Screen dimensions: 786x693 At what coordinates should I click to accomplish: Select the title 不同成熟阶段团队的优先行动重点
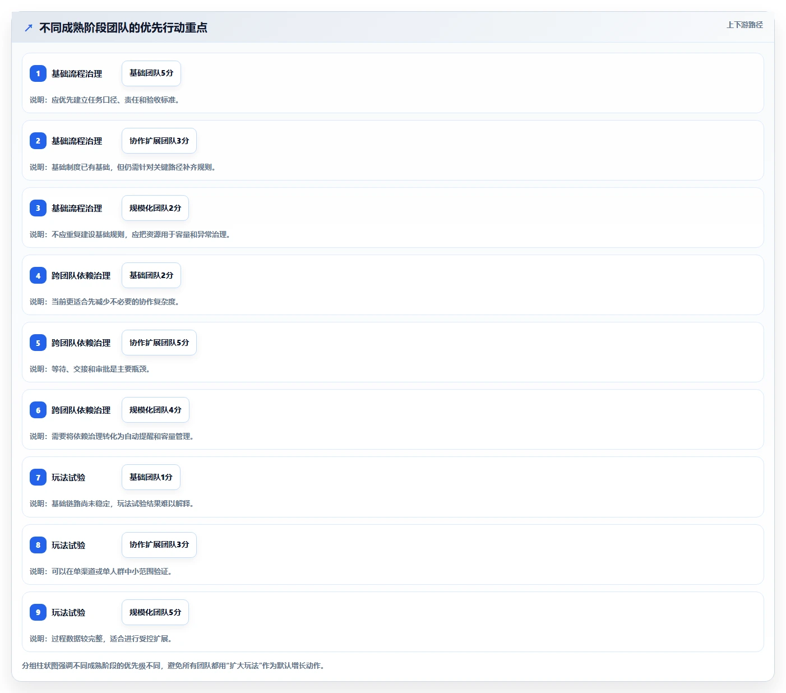[x=123, y=27]
